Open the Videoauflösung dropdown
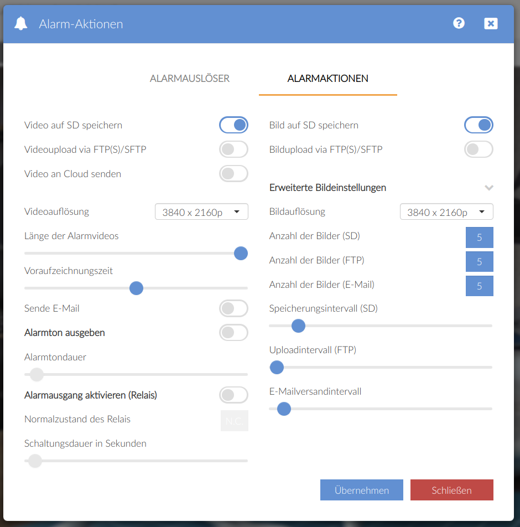The height and width of the screenshot is (527, 520). tap(201, 212)
